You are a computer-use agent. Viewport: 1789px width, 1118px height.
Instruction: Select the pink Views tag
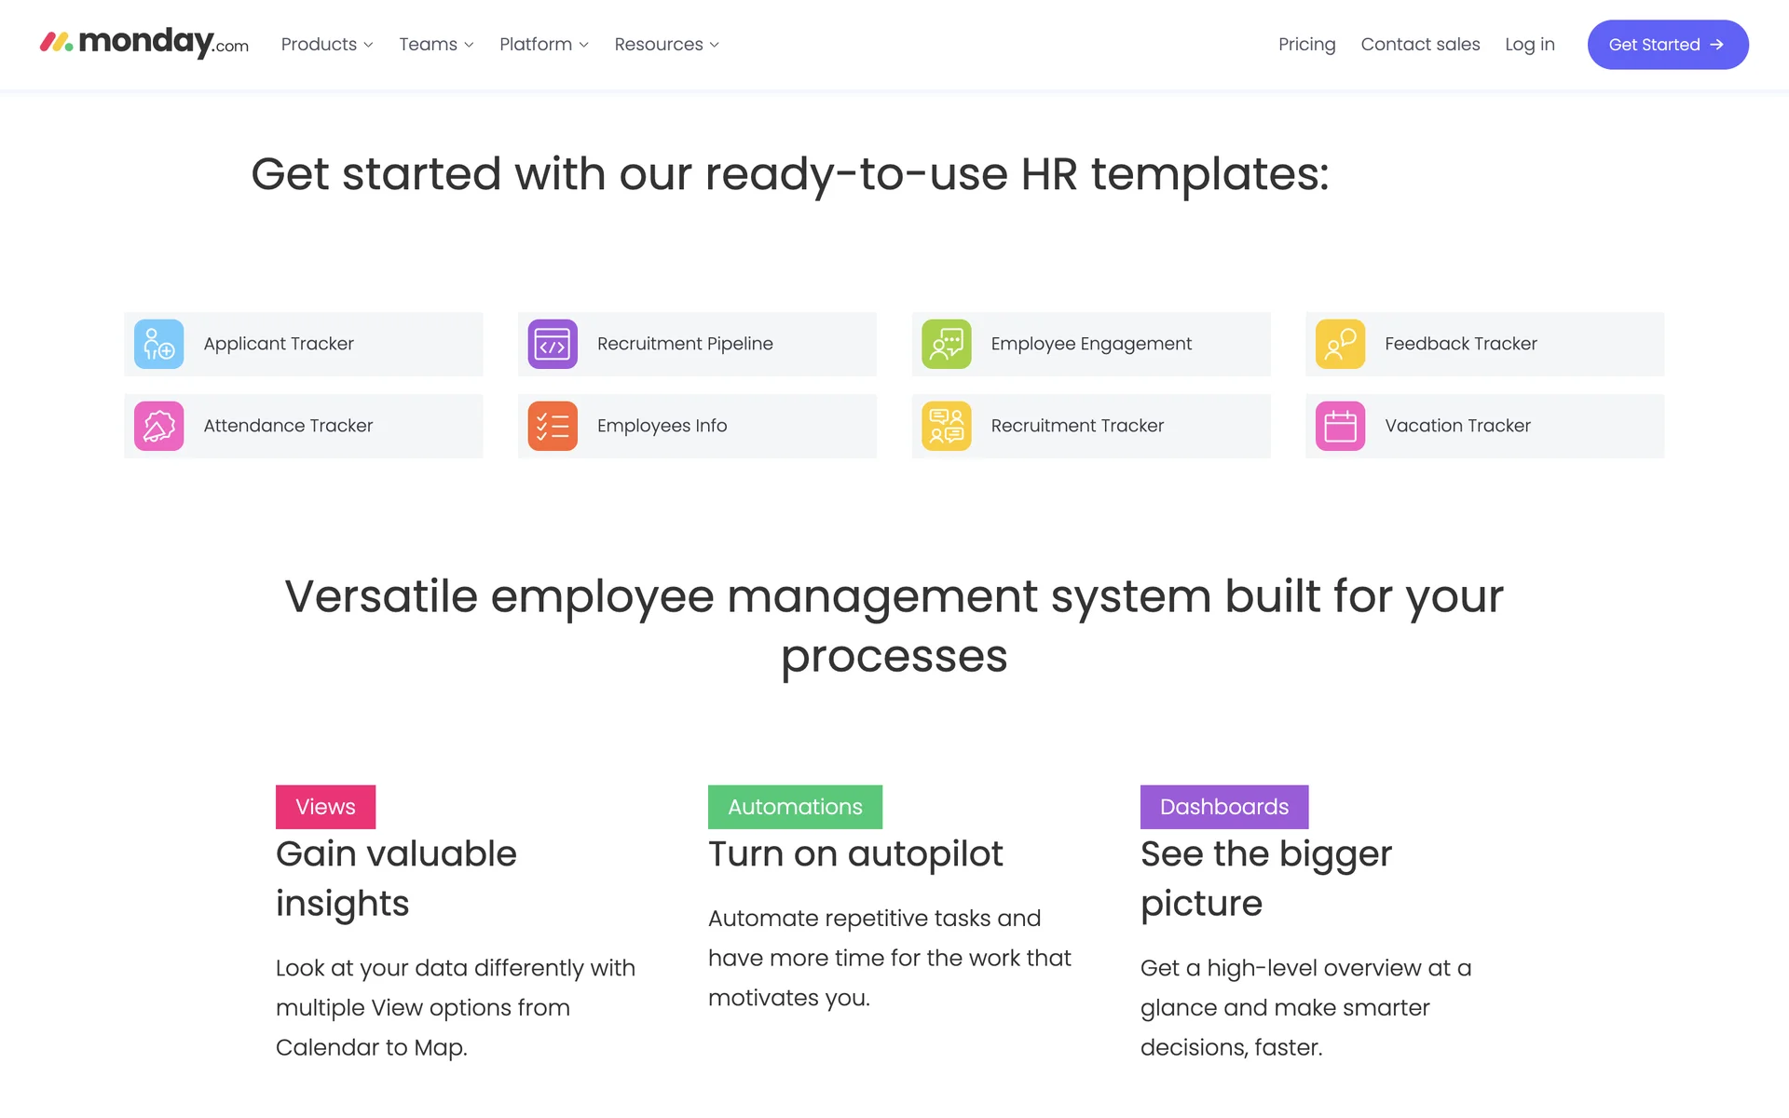tap(325, 807)
